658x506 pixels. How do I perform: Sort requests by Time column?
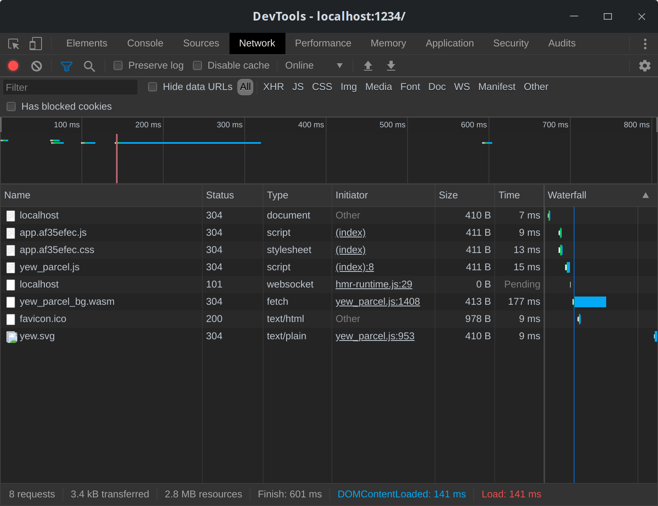click(519, 195)
